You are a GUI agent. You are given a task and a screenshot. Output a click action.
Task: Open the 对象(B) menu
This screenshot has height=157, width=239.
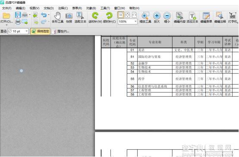91,8
